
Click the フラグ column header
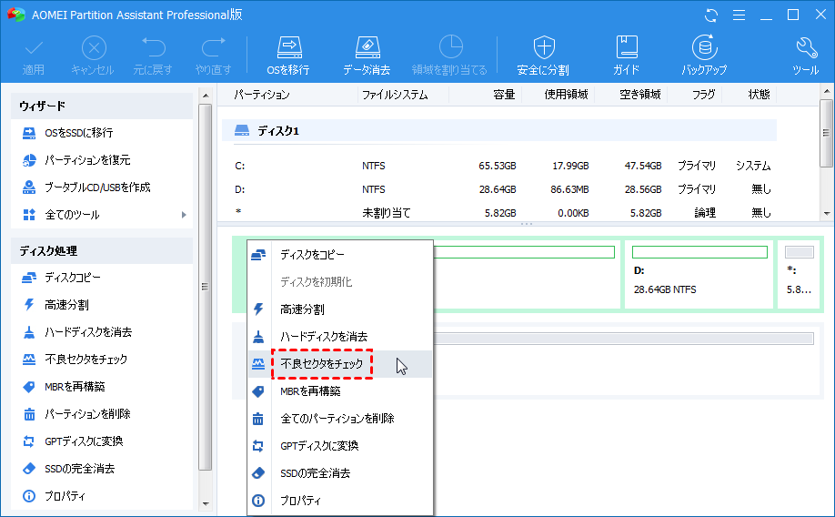pyautogui.click(x=703, y=95)
